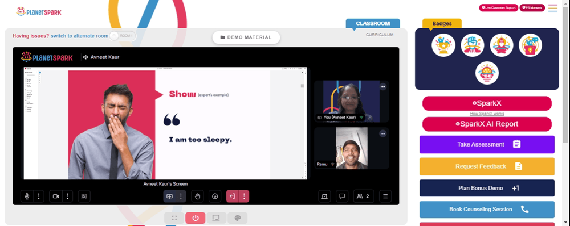Open the emoji reactions button
570x226 pixels.
[x=215, y=196]
